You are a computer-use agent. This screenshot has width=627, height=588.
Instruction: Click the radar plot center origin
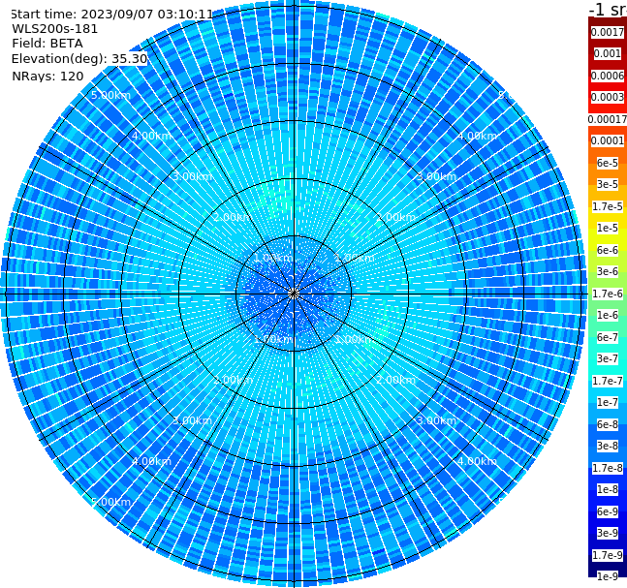(294, 294)
